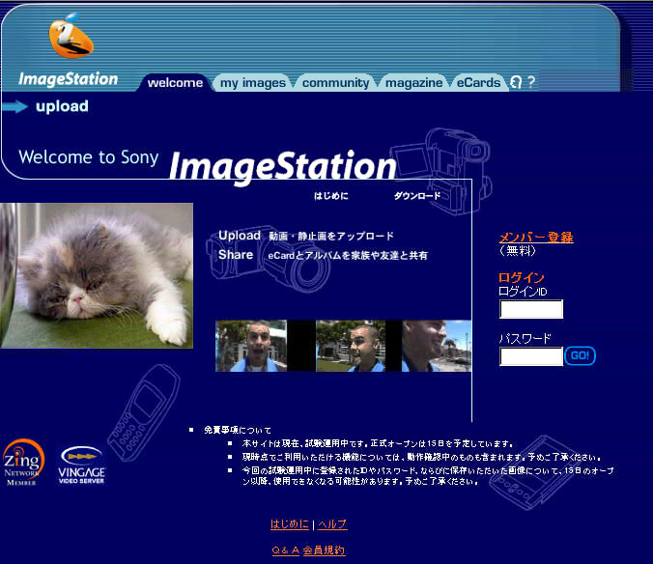Screen dimensions: 653x564
Task: Open the rightmost video thumbnail
Action: click(x=437, y=346)
